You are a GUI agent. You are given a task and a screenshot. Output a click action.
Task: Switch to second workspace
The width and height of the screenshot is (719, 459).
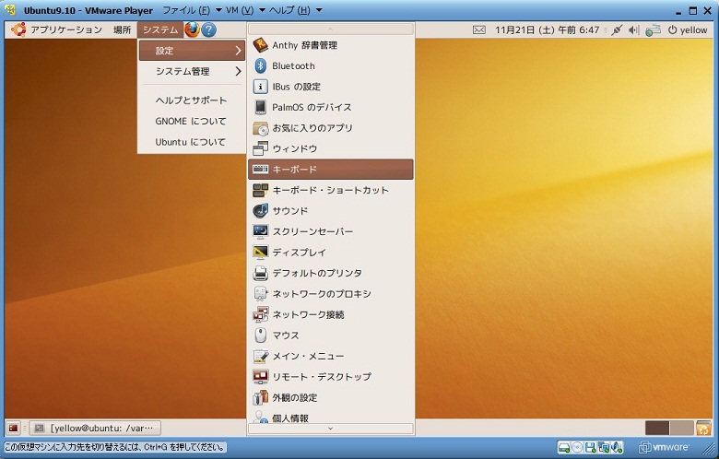[x=681, y=429]
